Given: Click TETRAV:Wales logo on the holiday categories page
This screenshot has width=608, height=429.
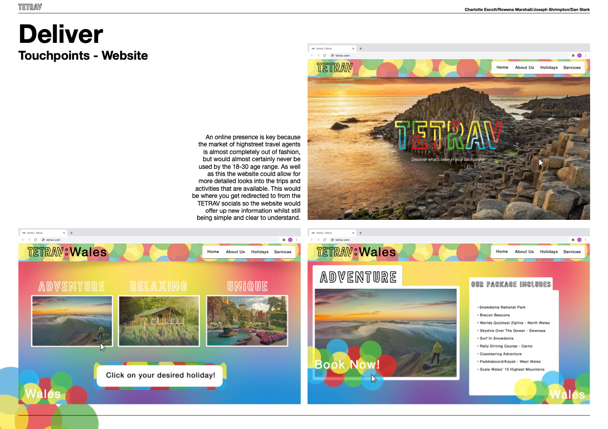Looking at the screenshot, I should coord(67,252).
